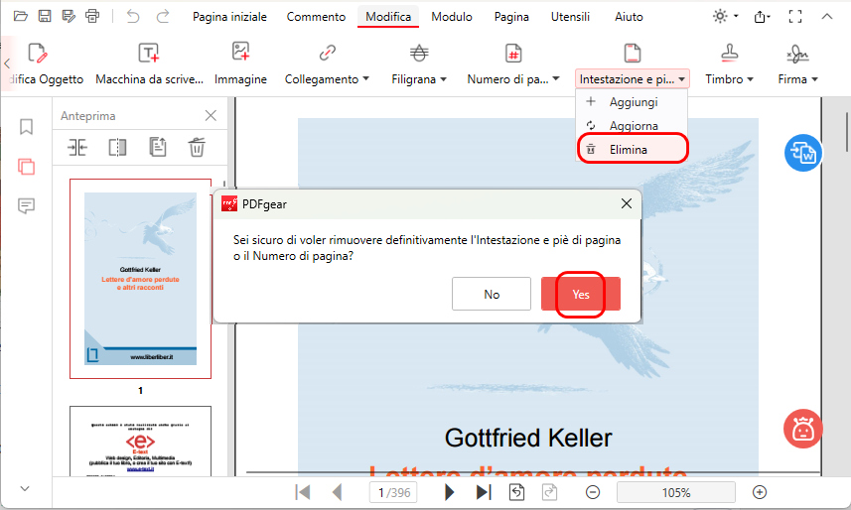Click the delete page trash icon
This screenshot has width=851, height=510.
pos(197,147)
